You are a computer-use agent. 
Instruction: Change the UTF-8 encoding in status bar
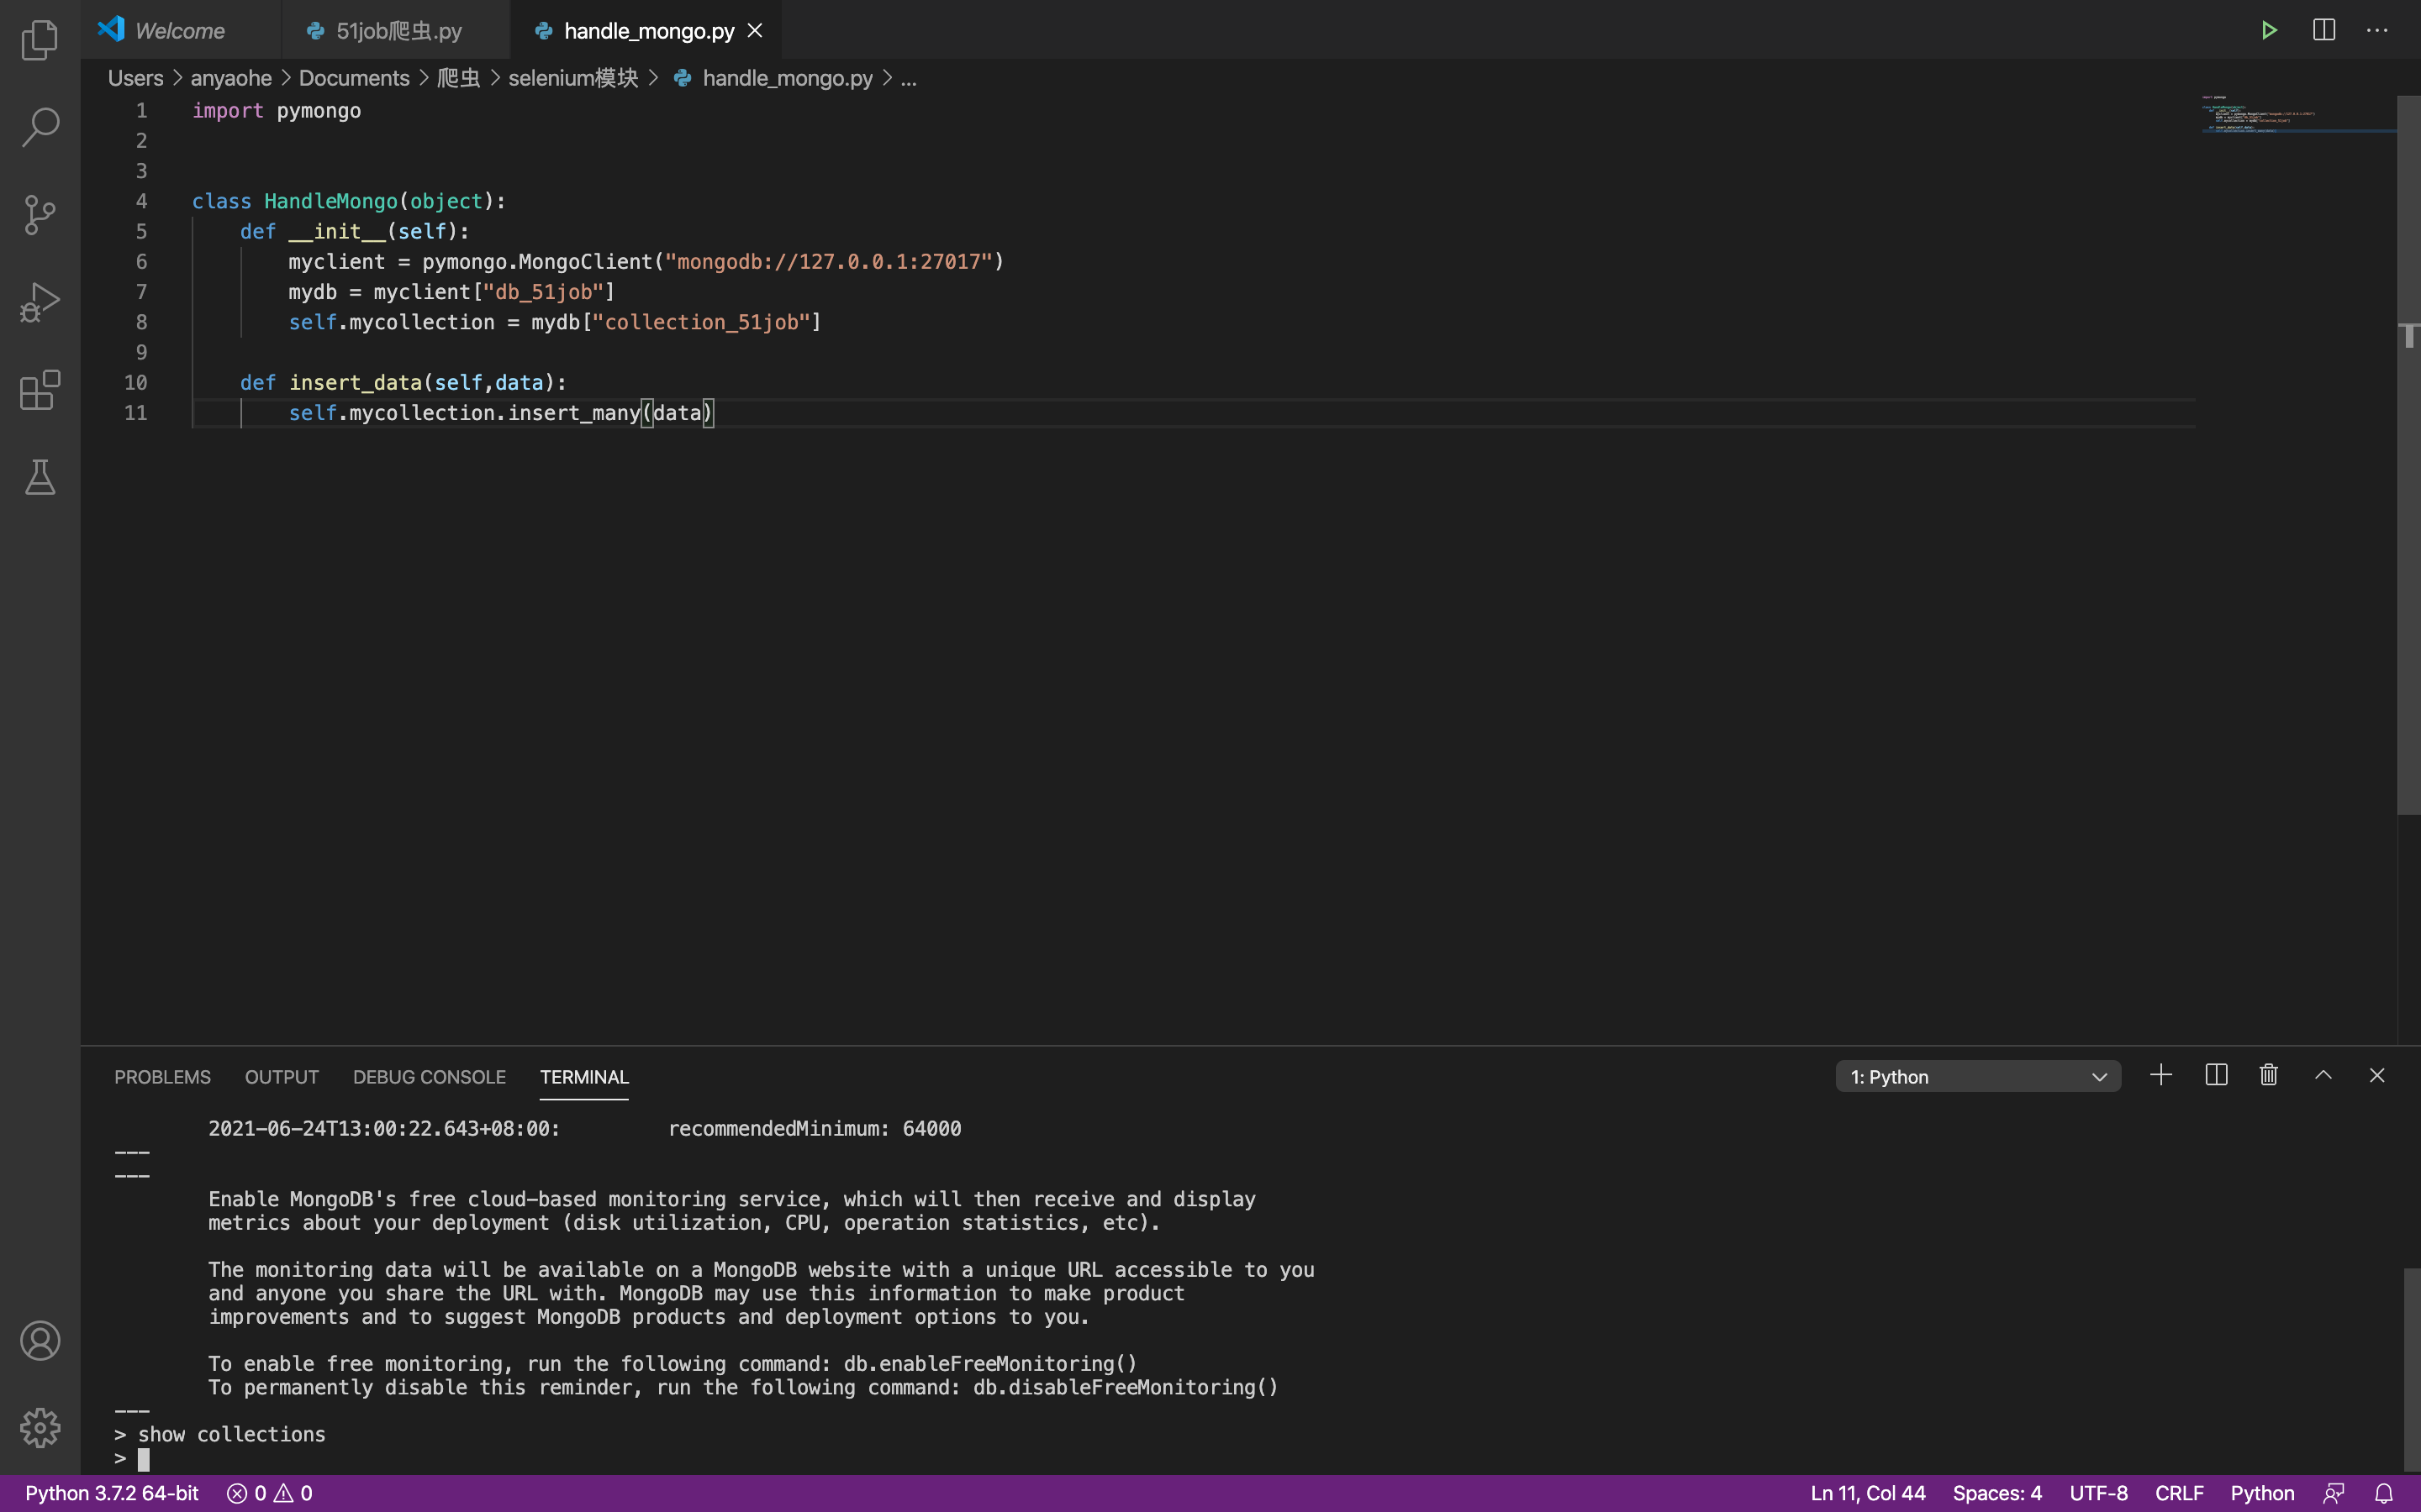pyautogui.click(x=2098, y=1493)
